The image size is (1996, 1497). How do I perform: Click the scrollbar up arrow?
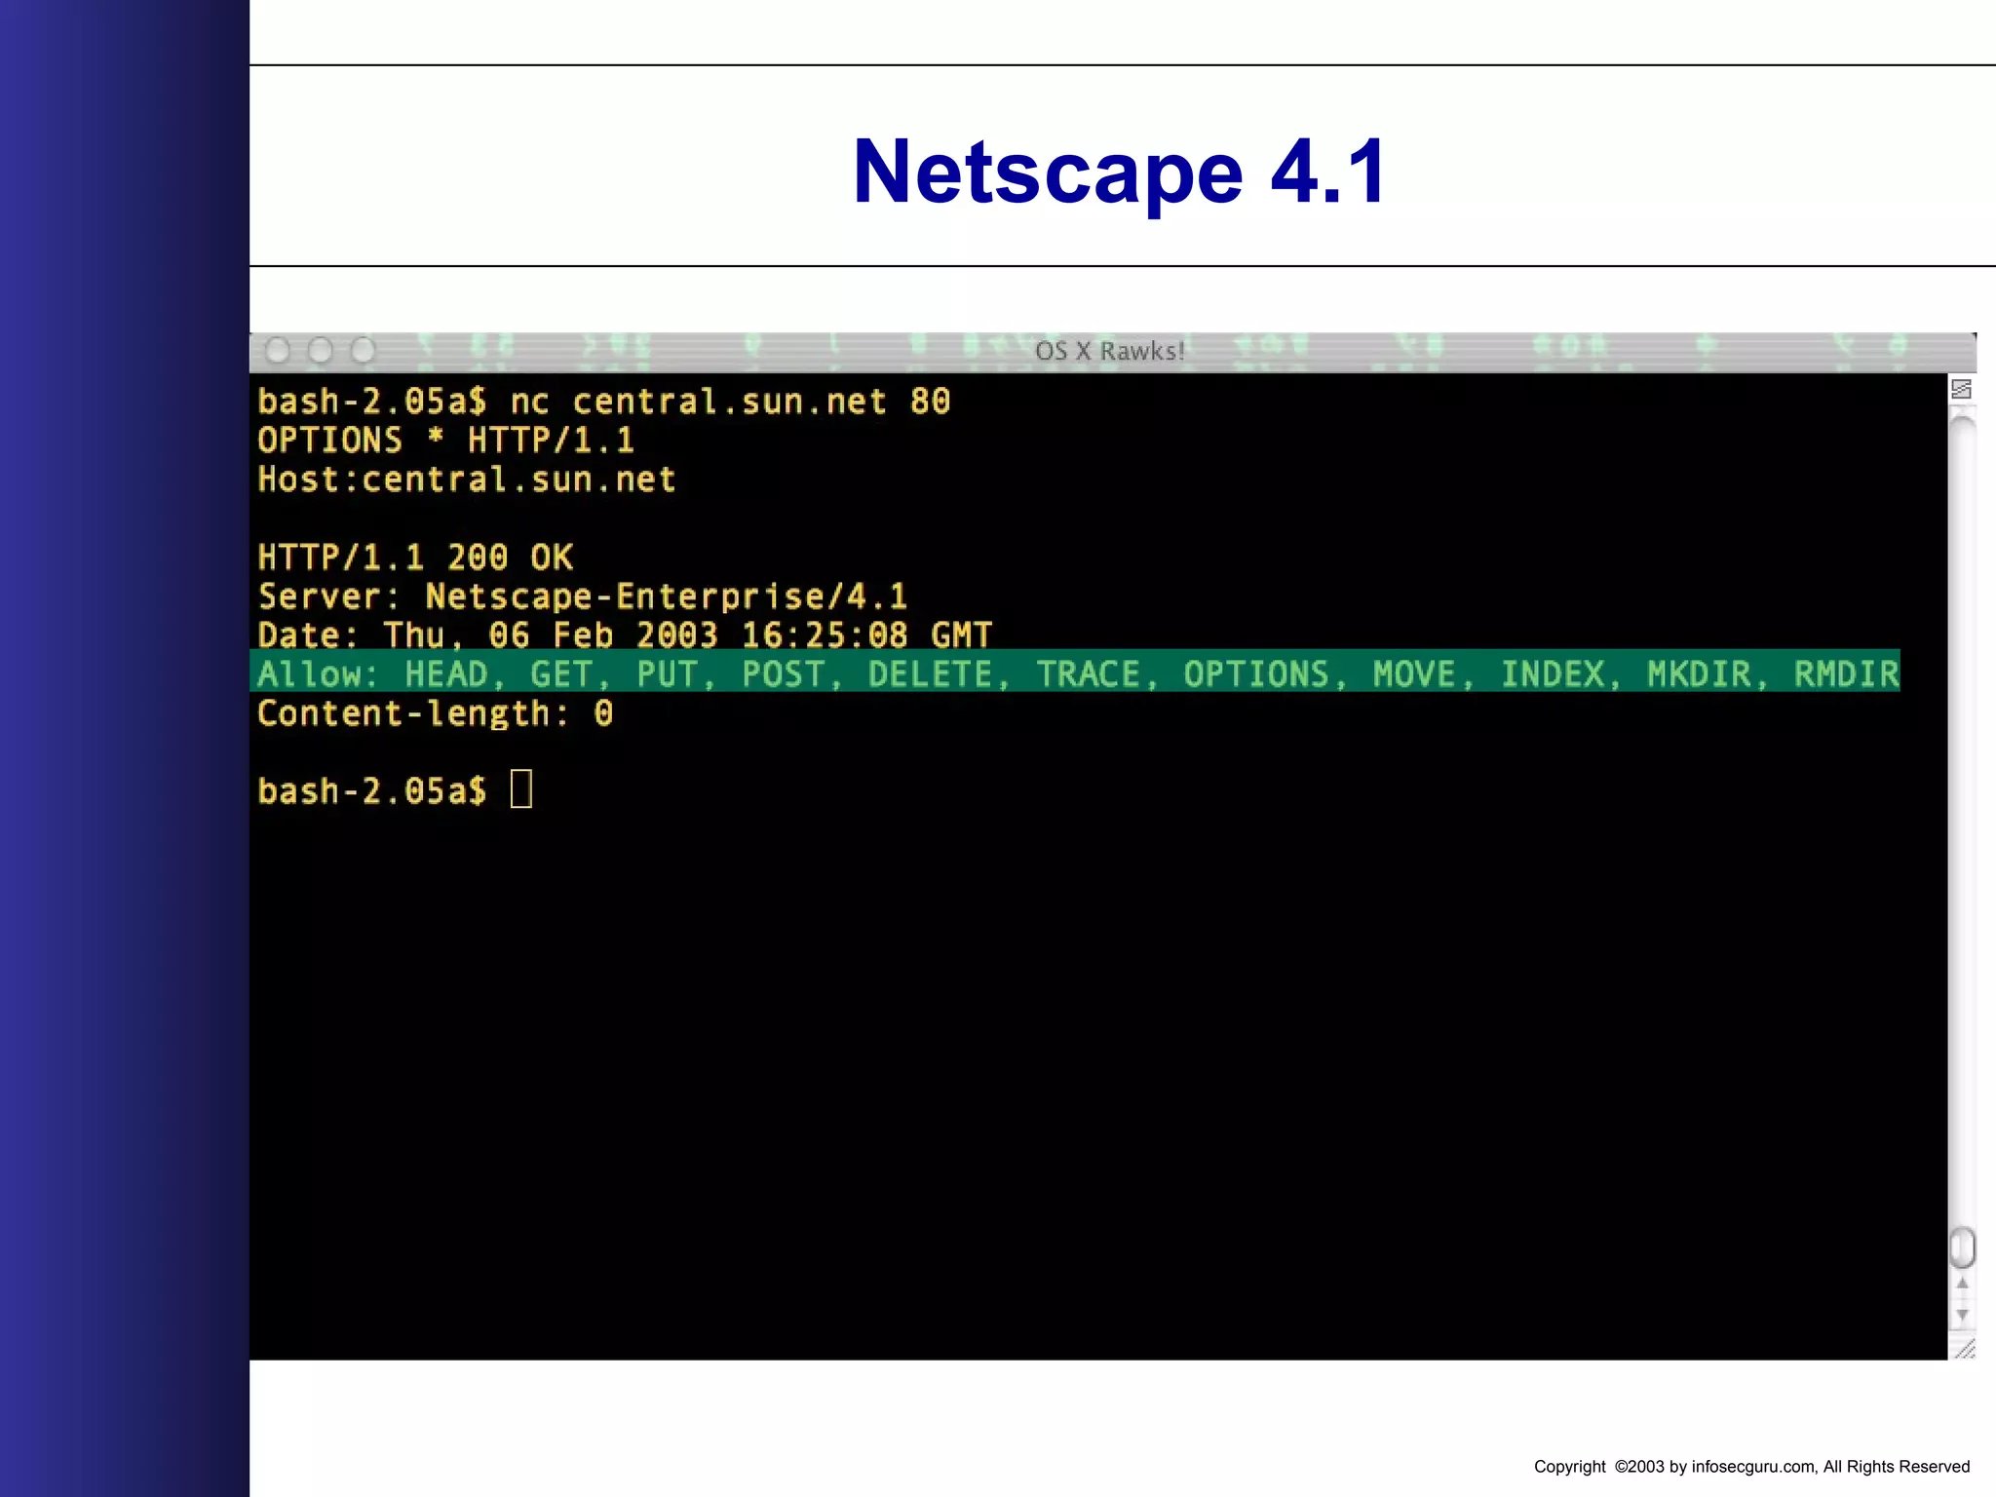(1962, 1284)
